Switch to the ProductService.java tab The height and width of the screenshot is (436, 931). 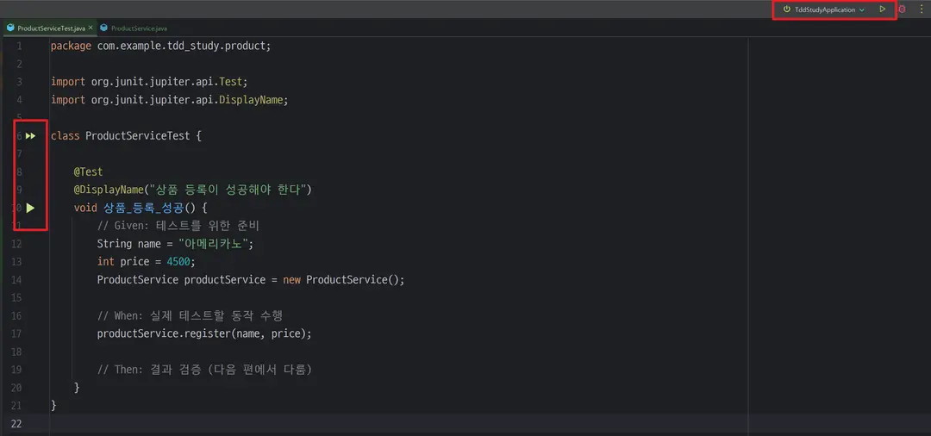[x=138, y=28]
